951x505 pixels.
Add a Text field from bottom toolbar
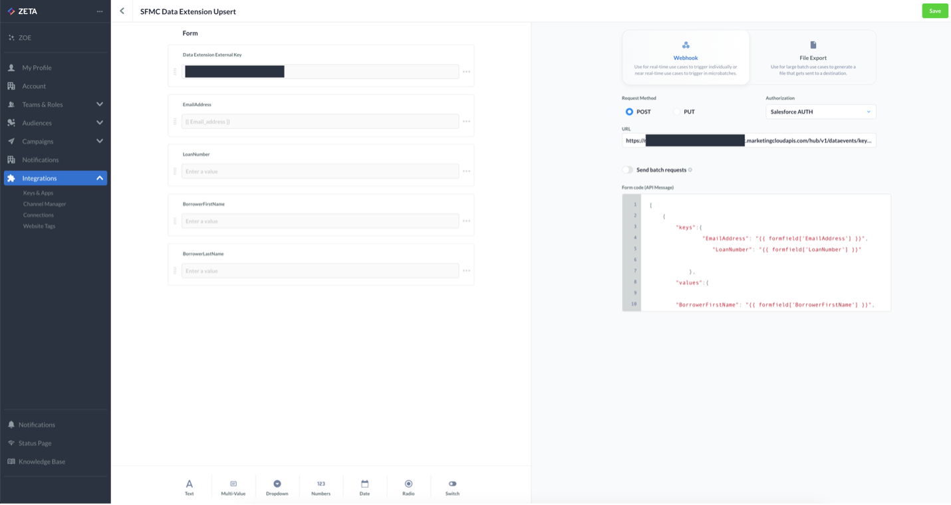coord(189,487)
